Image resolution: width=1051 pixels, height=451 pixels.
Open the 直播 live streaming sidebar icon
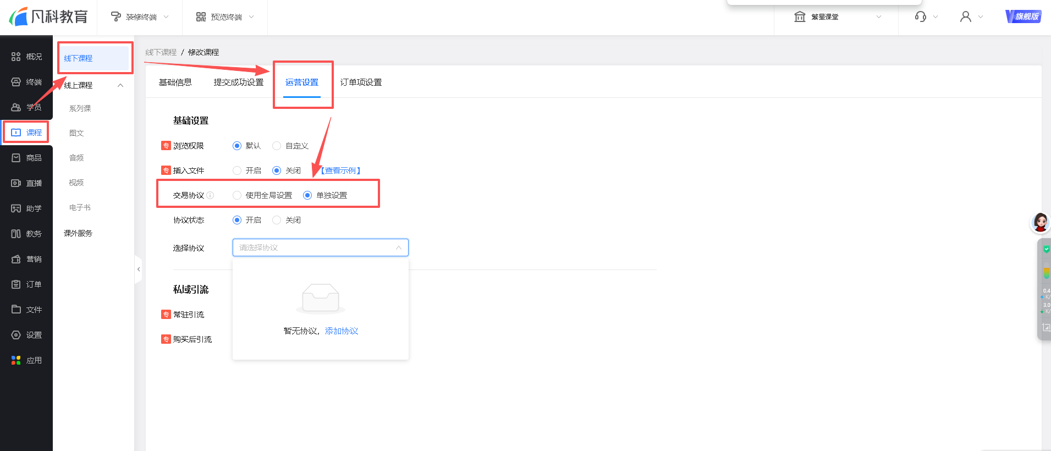pyautogui.click(x=16, y=183)
